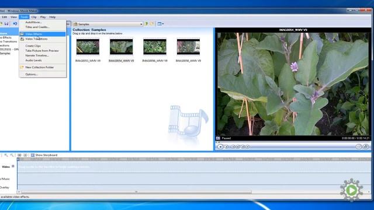Image resolution: width=374 pixels, height=210 pixels.
Task: Click the New Collection Folder toolbar icon
Action: click(152, 24)
